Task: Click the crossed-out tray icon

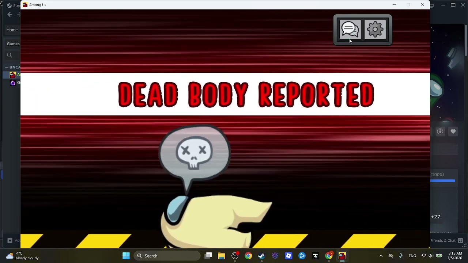Action: [391, 256]
